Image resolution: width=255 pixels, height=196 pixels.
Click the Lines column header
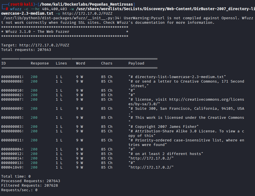tap(61, 63)
